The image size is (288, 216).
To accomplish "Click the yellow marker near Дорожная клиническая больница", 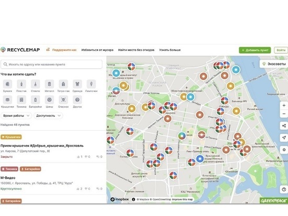I will click(131, 109).
